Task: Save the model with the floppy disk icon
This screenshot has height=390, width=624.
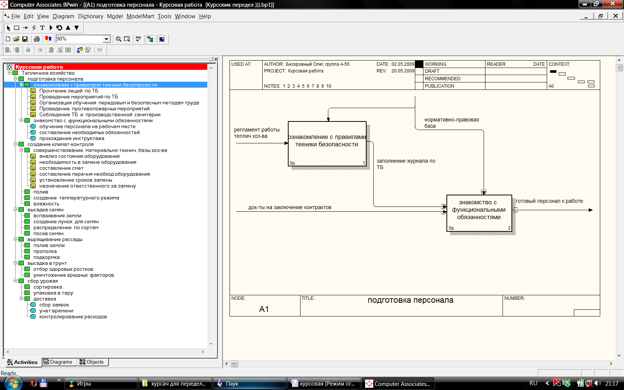Action: pyautogui.click(x=25, y=39)
